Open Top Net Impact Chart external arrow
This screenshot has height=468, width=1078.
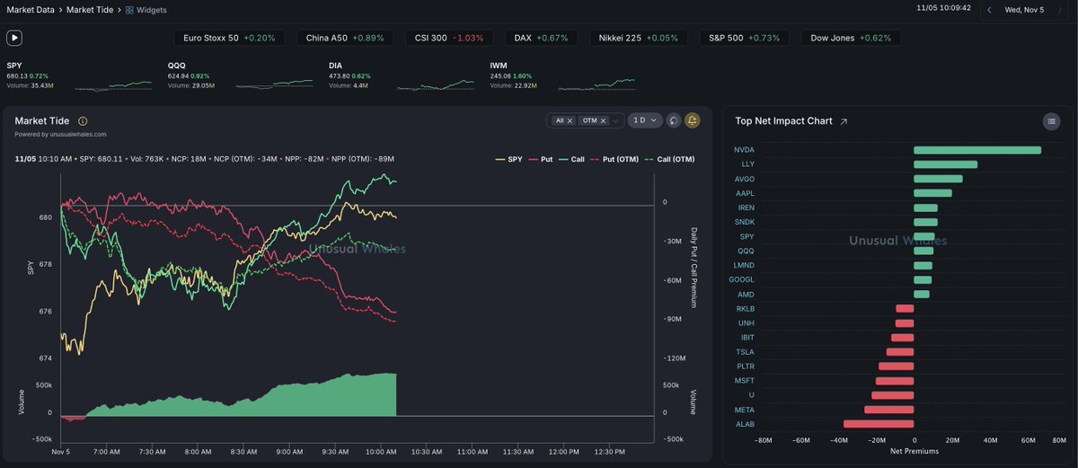coord(844,121)
